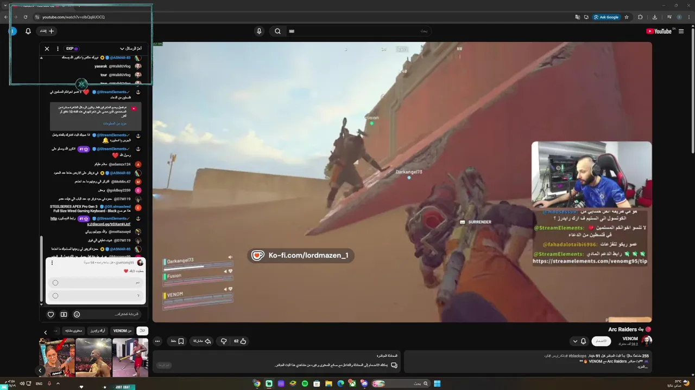695x390 pixels.
Task: Click the youtube.com address bar URL
Action: coord(73,17)
